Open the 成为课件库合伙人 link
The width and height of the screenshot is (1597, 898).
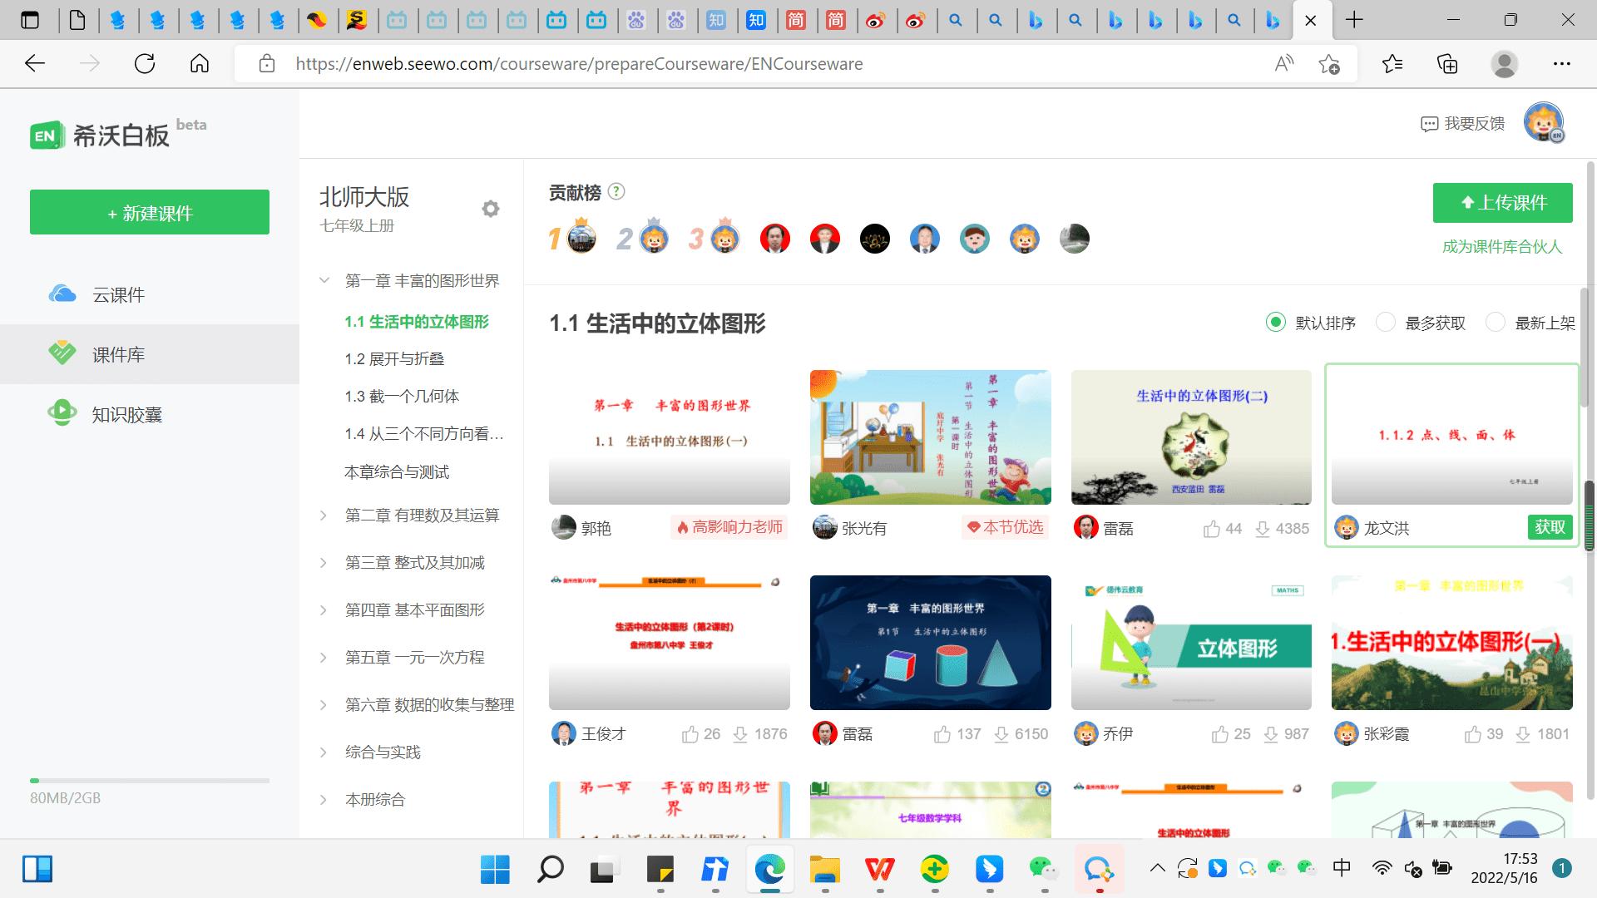(1502, 247)
